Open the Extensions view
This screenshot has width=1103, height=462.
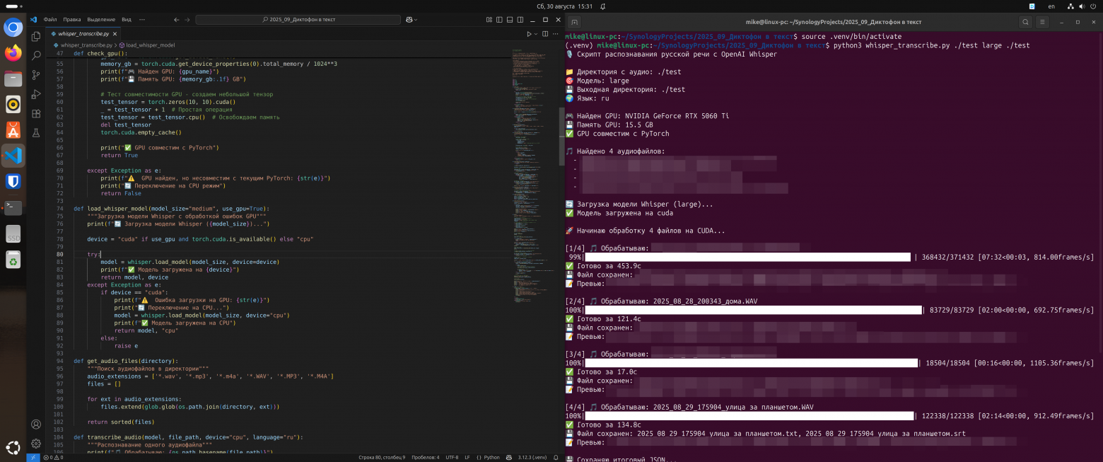(36, 114)
